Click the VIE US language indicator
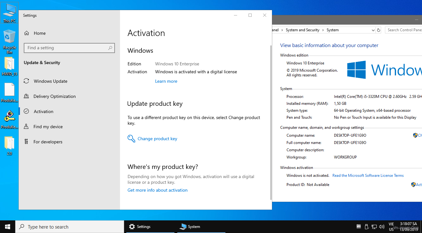Viewport: 422px width, 233px height. [391, 227]
